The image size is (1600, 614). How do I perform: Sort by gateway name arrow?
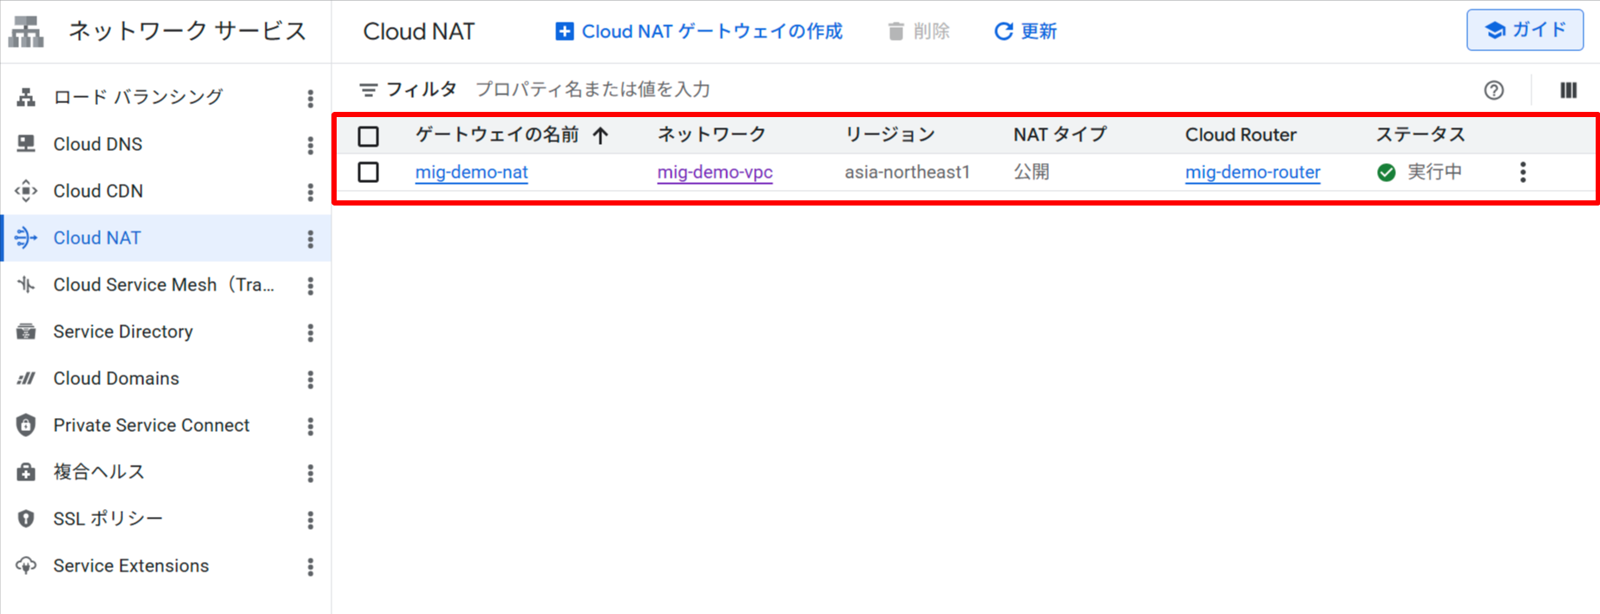600,135
